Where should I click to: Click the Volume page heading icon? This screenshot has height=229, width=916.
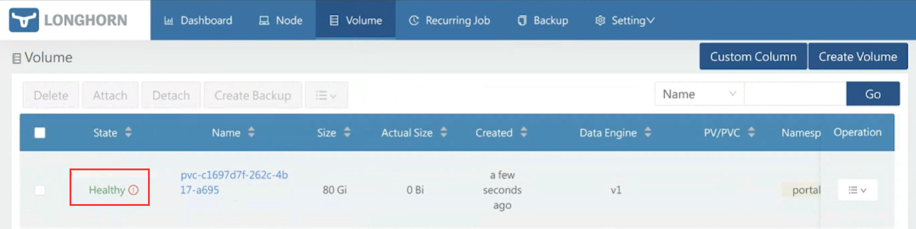16,58
